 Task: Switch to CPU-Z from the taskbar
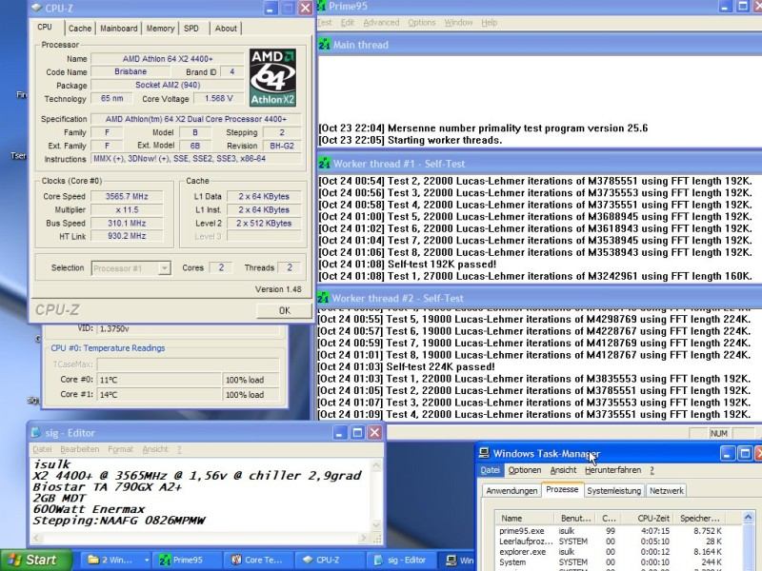point(329,561)
